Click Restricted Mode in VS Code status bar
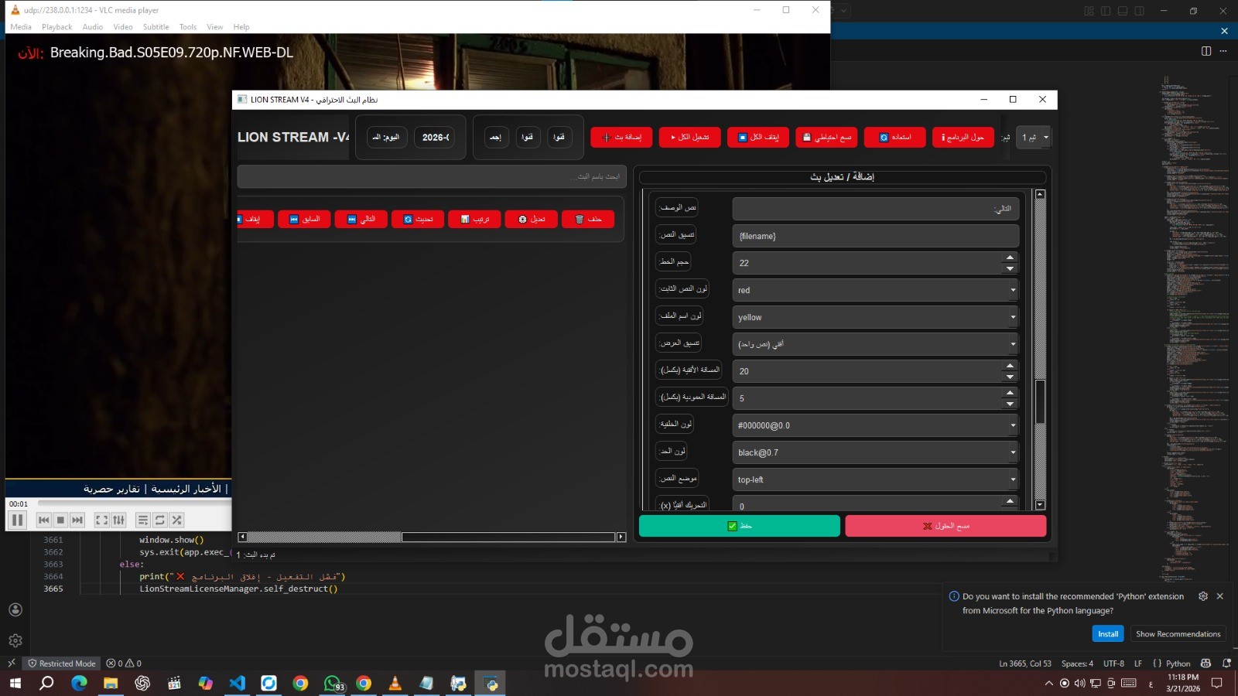 point(62,664)
